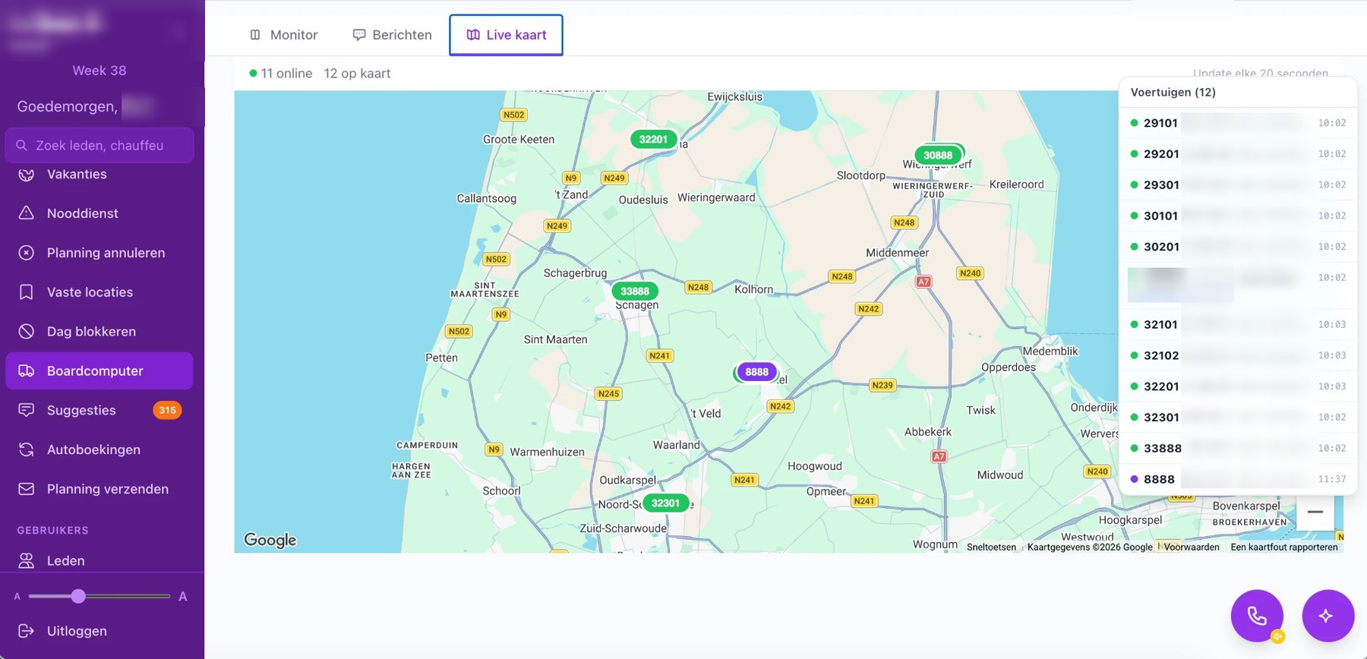Open Nooddienst warning triangle item
1367x659 pixels.
[99, 213]
